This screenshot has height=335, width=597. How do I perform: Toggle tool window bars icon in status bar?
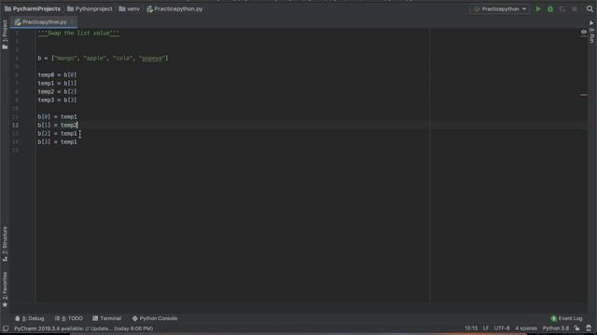[6, 328]
